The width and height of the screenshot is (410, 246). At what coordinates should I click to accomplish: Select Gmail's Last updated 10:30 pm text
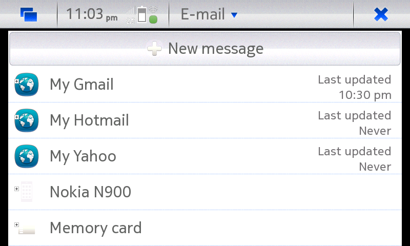355,87
